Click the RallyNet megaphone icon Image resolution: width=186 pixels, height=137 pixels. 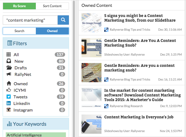(9, 74)
